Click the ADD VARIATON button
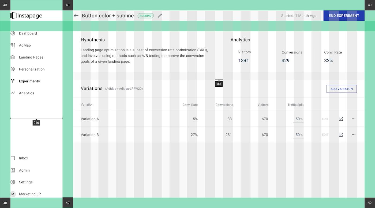This screenshot has height=208, width=375. pyautogui.click(x=342, y=89)
